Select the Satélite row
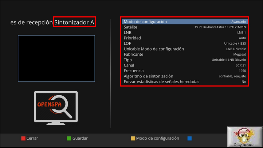 click(x=185, y=27)
